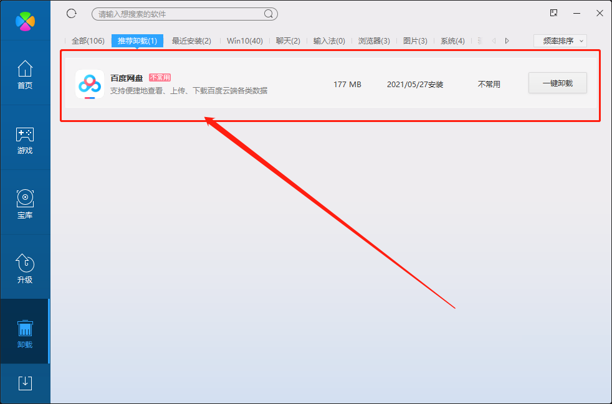Open the 升级 upgrade section
This screenshot has width=612, height=404.
[x=25, y=269]
